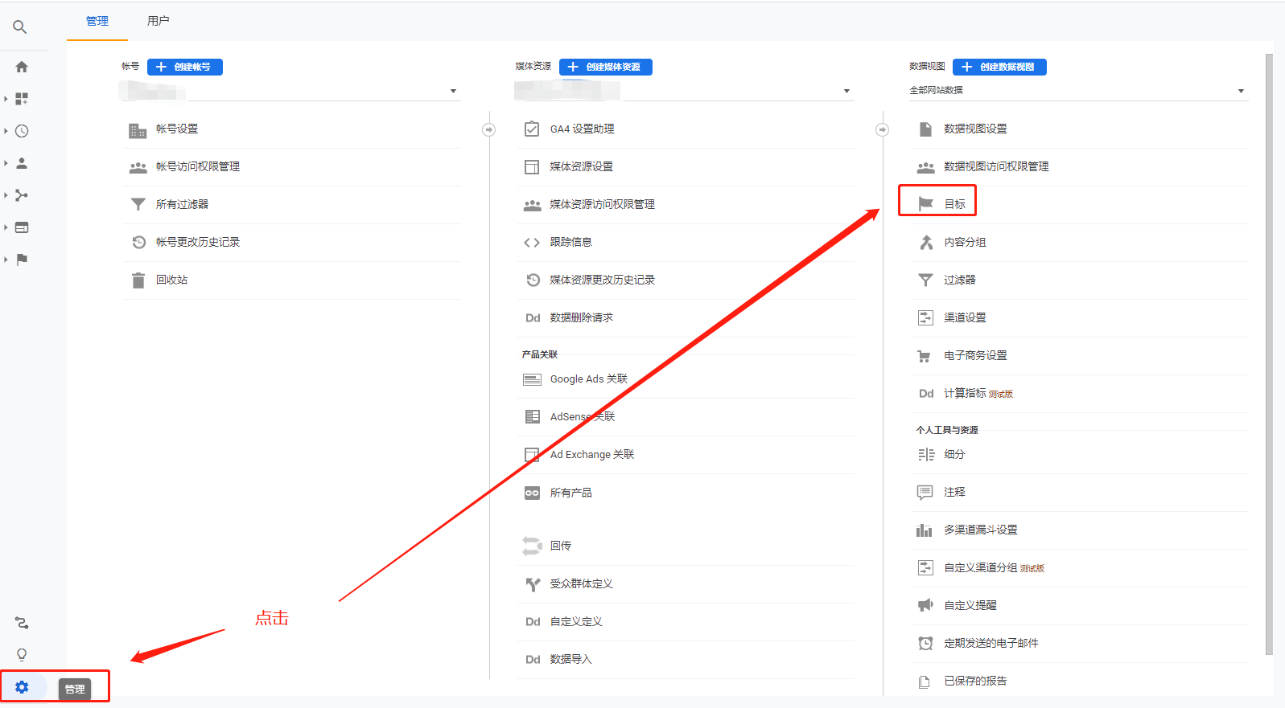Open GA4 设置助理 link
This screenshot has width=1285, height=708.
582,129
